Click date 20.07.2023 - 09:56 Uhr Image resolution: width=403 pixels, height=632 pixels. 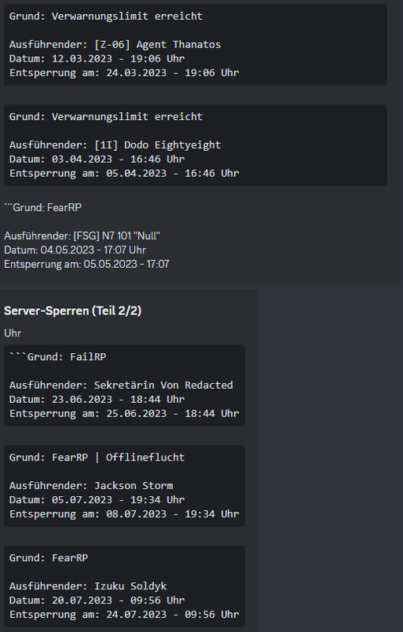click(97, 600)
